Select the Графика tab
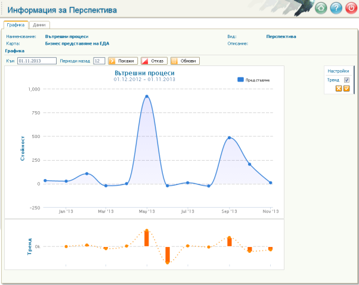Viewport: 359px width, 285px height. [16, 25]
